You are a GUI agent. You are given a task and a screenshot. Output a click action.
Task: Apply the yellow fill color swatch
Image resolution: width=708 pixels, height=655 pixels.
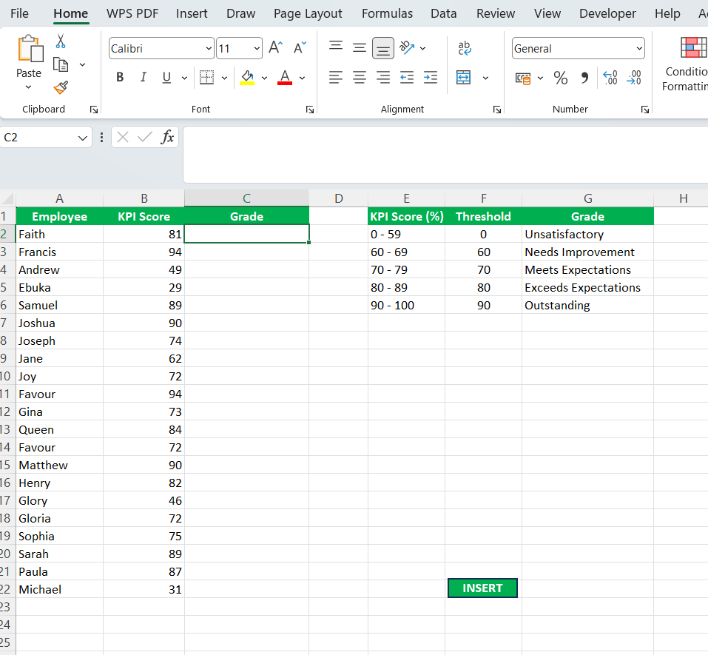click(x=247, y=78)
